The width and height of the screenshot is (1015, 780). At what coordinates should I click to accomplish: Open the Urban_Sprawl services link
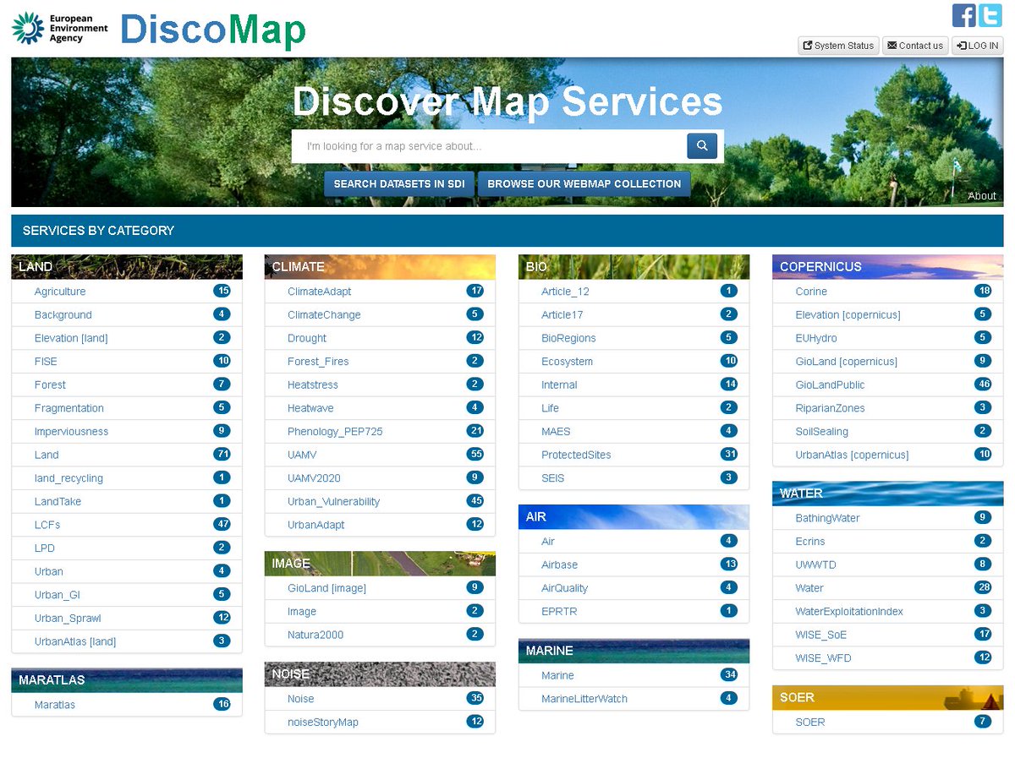click(68, 619)
